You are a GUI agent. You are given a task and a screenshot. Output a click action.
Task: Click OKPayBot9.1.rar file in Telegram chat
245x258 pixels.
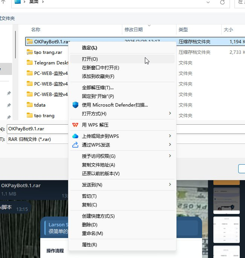pos(21,185)
